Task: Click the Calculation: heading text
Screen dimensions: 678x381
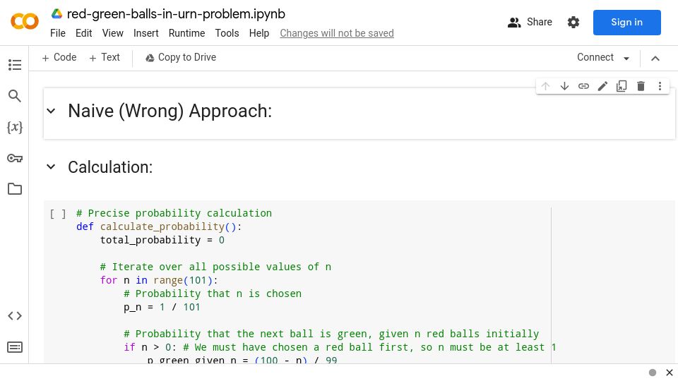Action: [x=110, y=167]
